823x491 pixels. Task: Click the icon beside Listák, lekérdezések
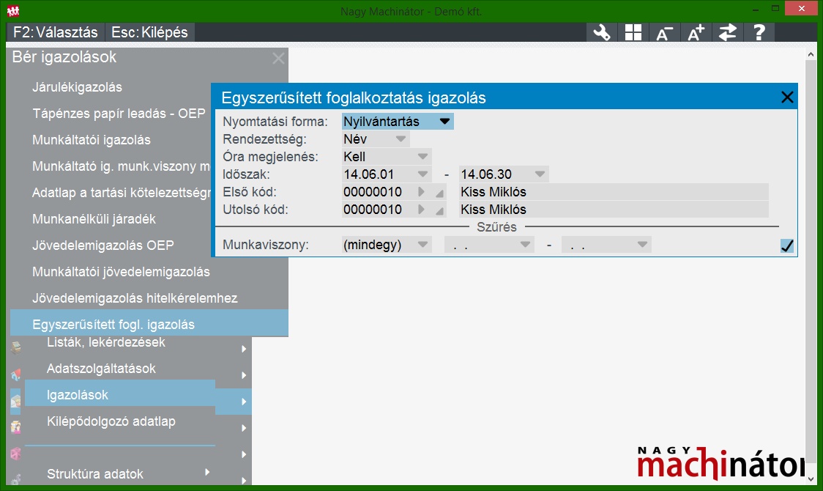tap(16, 347)
